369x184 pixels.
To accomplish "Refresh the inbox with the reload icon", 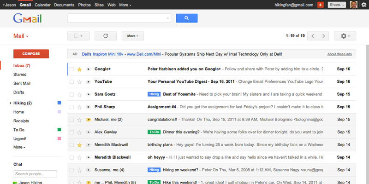I will pyautogui.click(x=106, y=36).
